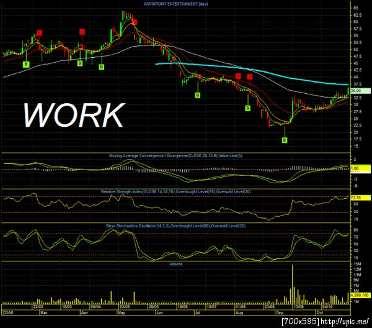
Task: Click the WORKPOINT ENTERTAINMENT [day] chart title
Action: (176, 4)
